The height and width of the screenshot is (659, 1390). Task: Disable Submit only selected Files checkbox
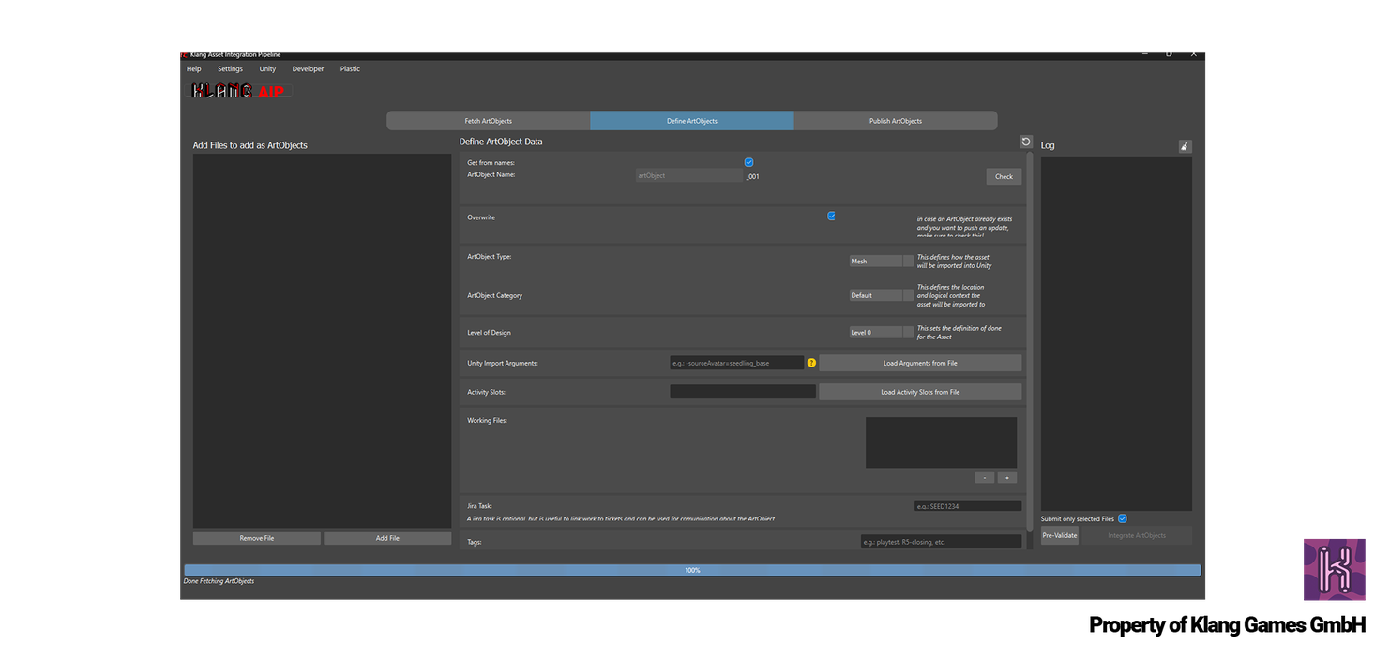point(1123,518)
